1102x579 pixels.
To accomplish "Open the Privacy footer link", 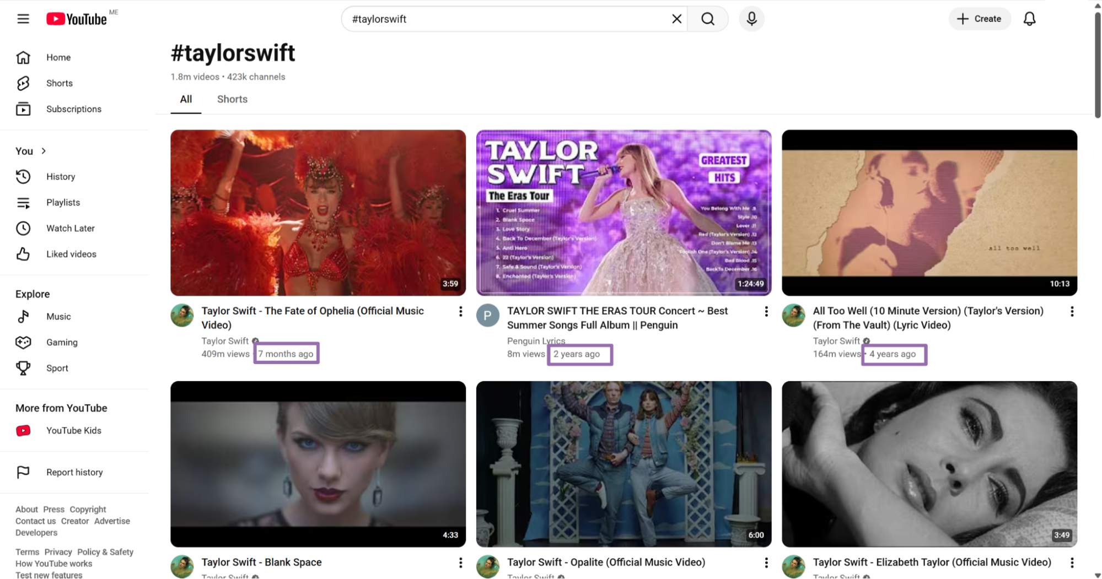I will (58, 552).
